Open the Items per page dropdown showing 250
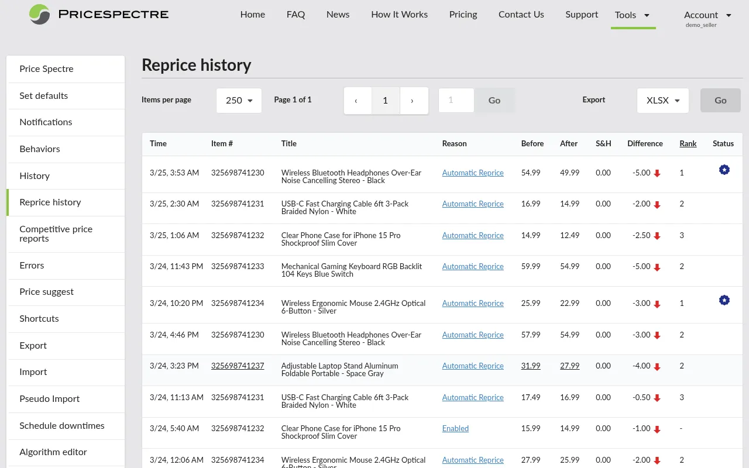 pos(239,100)
